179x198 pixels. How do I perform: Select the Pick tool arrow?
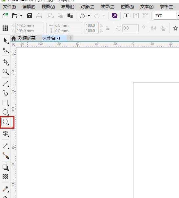tap(5, 40)
